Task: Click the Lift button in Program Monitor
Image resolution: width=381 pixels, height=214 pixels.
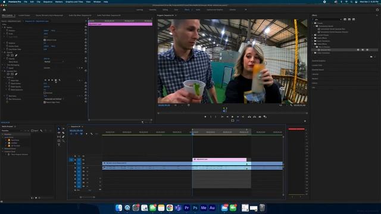Action: (x=249, y=117)
